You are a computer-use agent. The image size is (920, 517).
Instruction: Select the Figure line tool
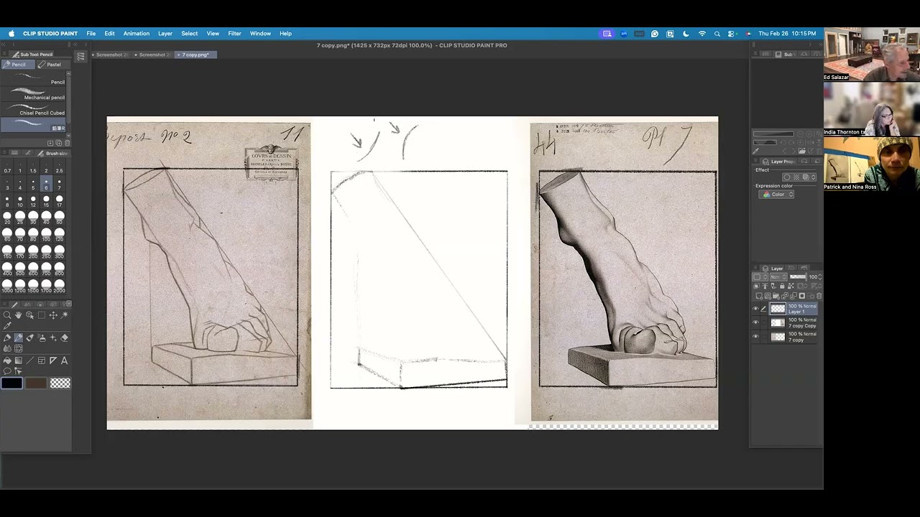tap(29, 360)
